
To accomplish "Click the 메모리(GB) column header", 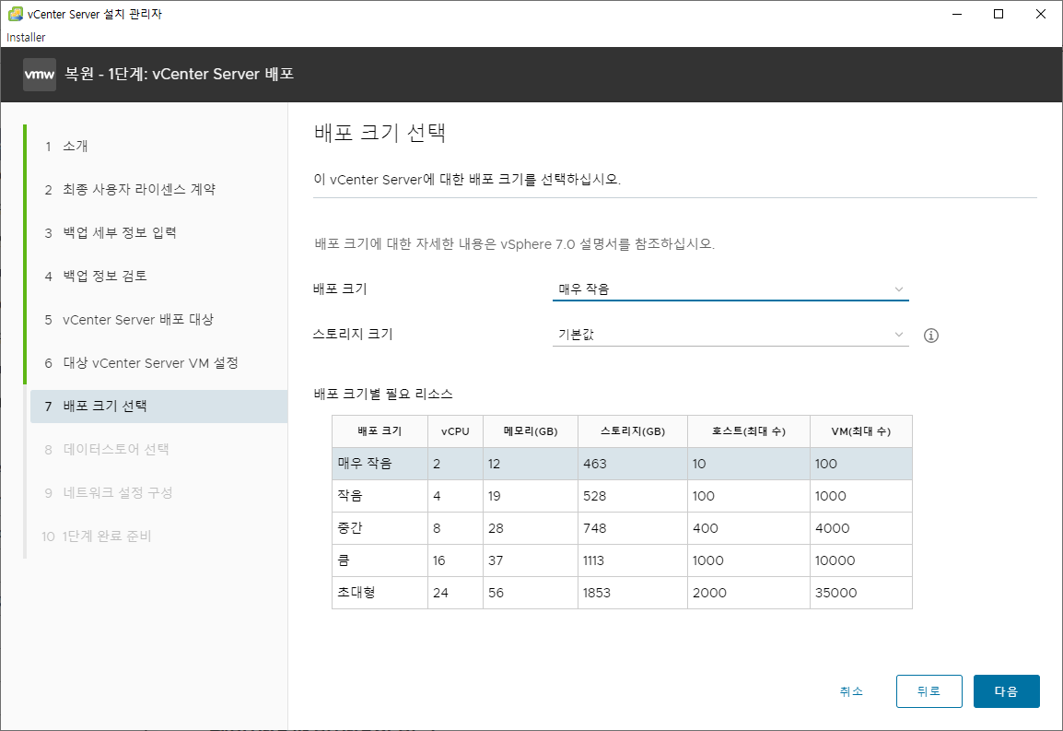I will point(531,431).
